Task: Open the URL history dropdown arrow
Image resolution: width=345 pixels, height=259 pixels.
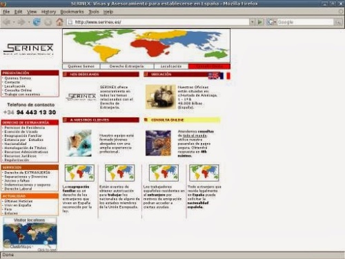Action: tap(253, 22)
